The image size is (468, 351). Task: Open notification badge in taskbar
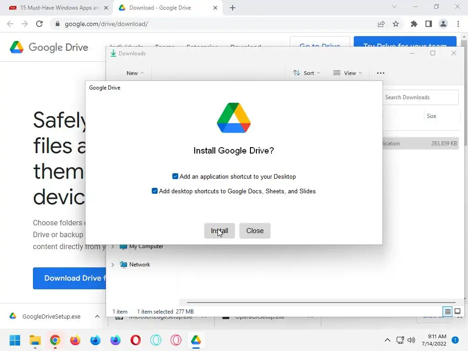coord(455,340)
